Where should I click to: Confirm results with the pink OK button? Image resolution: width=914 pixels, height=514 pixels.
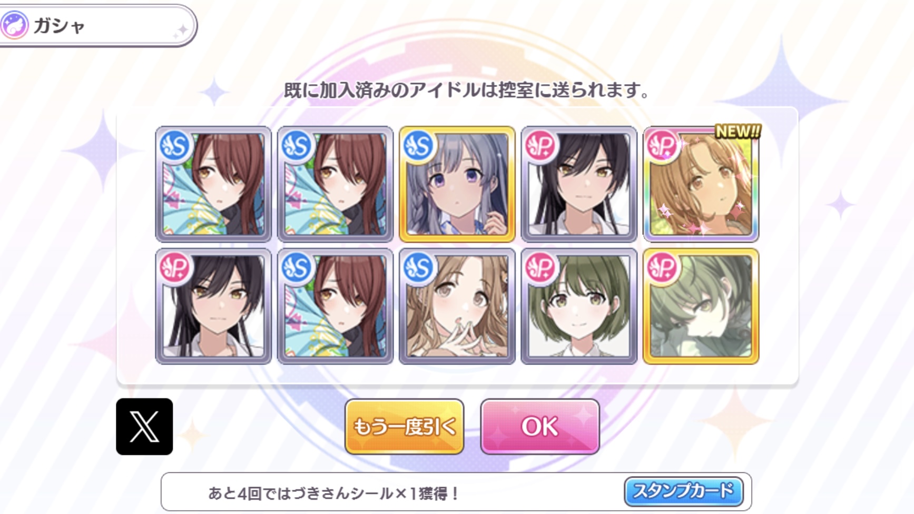click(540, 427)
